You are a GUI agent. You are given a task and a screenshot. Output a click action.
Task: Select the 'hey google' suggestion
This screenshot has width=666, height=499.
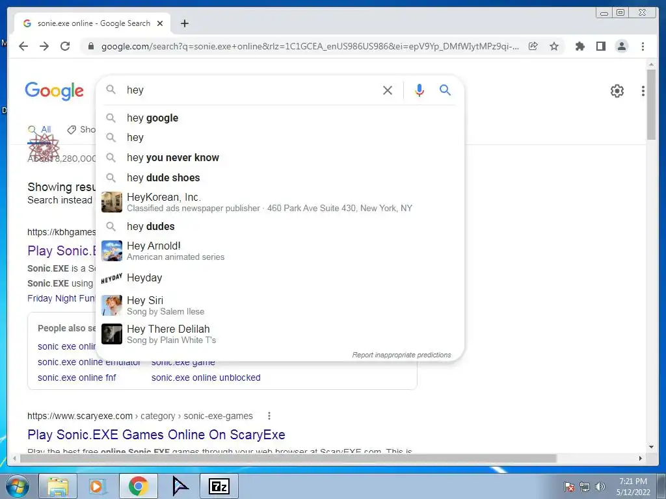tap(280, 118)
